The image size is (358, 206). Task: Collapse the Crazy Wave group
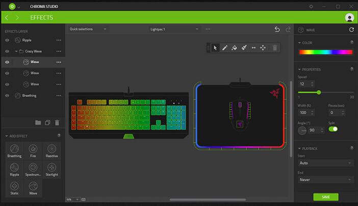[x=16, y=51]
